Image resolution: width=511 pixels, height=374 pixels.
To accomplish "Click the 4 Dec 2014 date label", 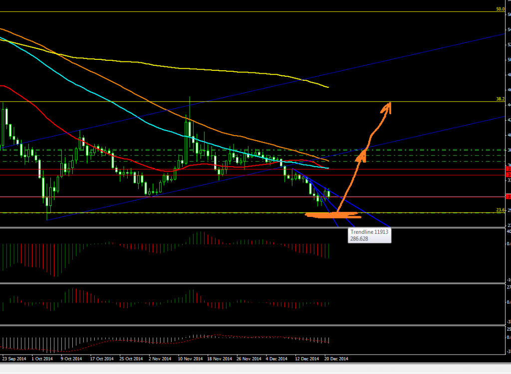I will coord(276,359).
